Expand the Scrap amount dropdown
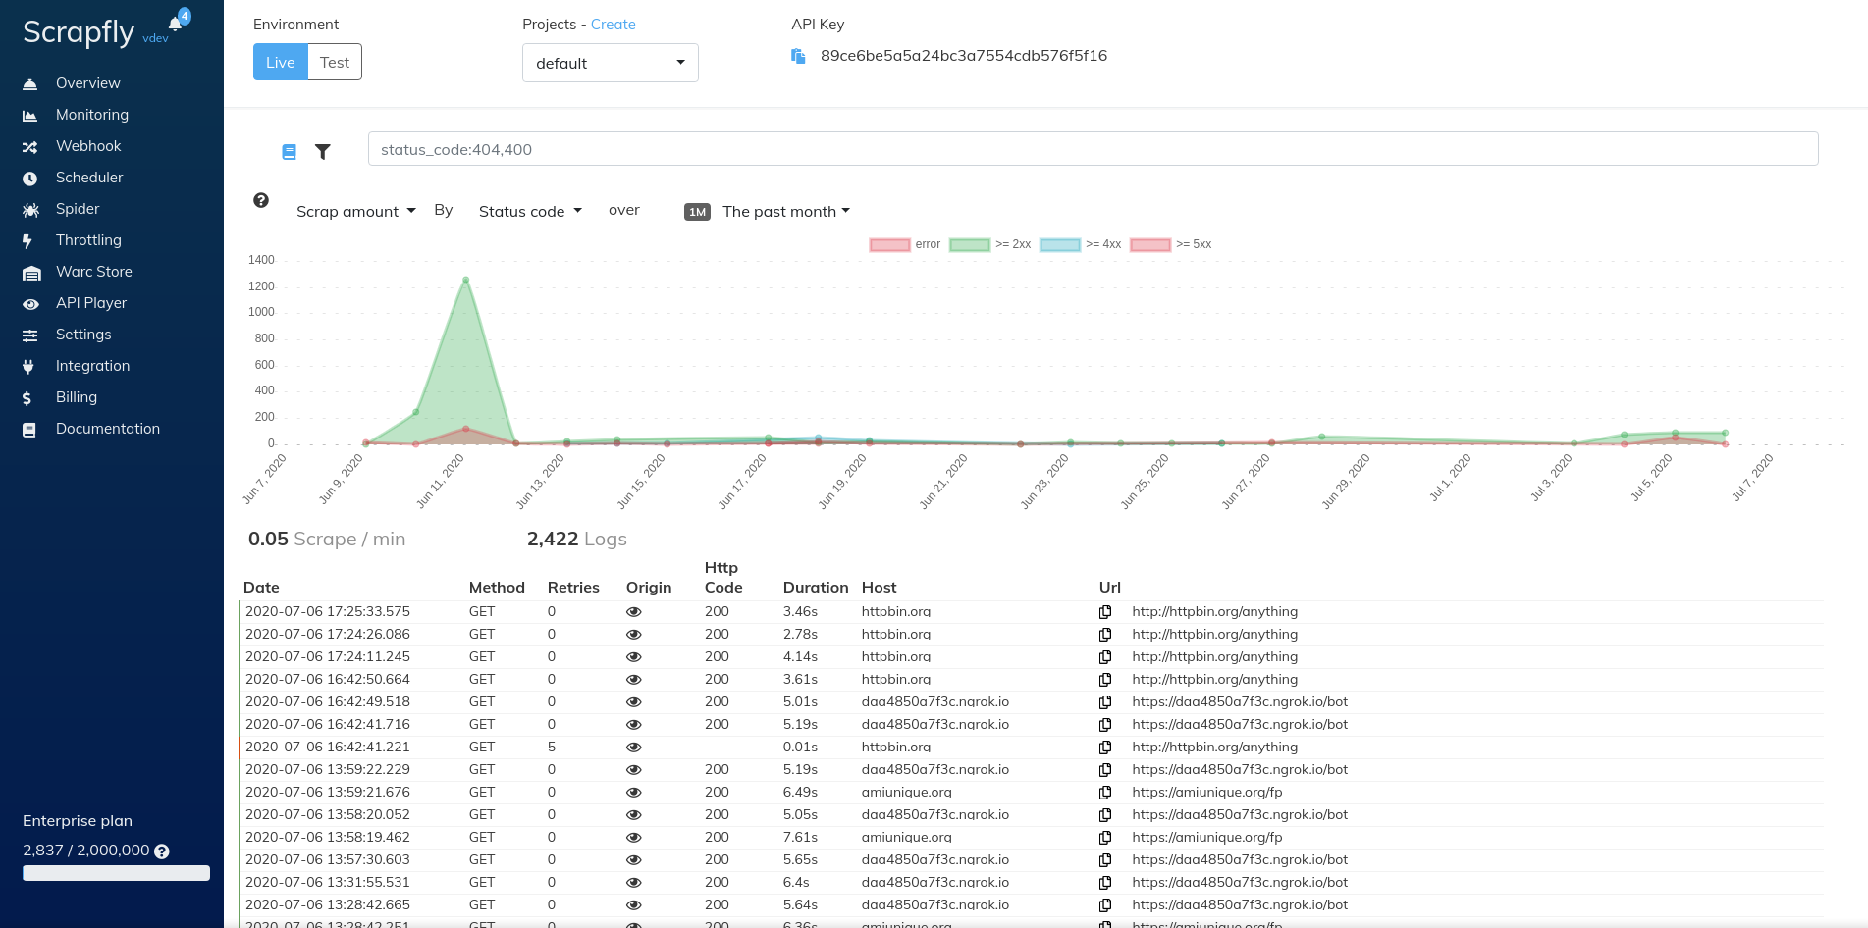 click(356, 211)
